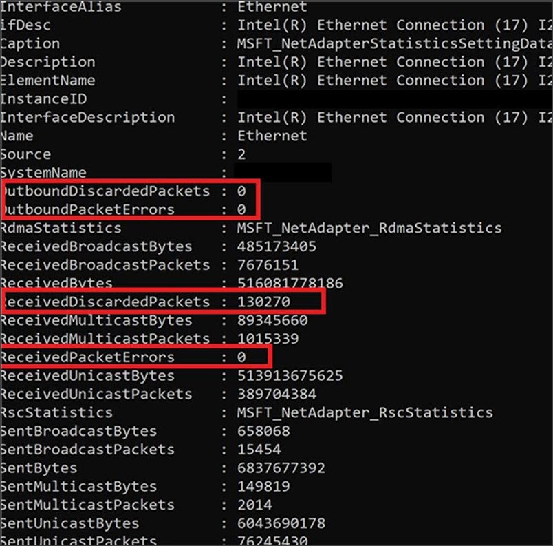The width and height of the screenshot is (553, 546).
Task: Click the Source value 2
Action: tap(241, 154)
